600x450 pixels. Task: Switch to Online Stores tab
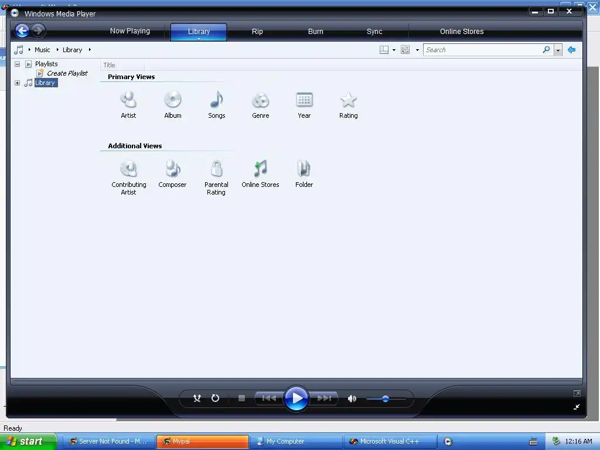(462, 32)
